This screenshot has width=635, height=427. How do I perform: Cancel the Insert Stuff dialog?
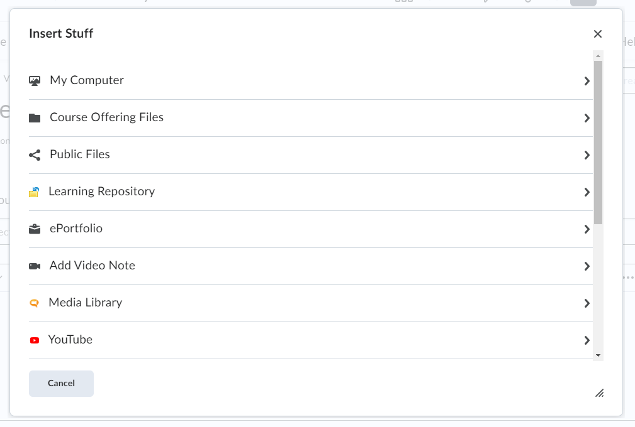click(61, 384)
